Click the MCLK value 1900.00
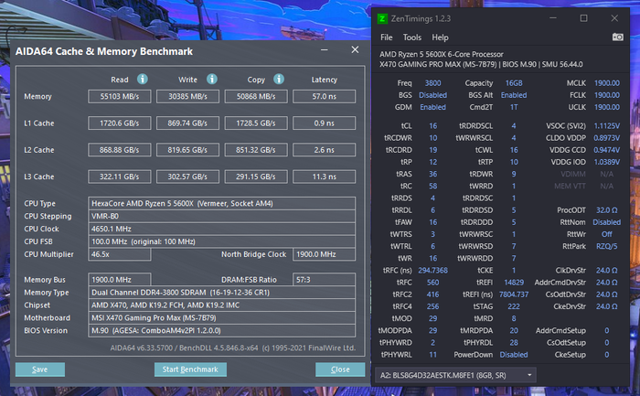This screenshot has height=396, width=640. click(x=606, y=83)
